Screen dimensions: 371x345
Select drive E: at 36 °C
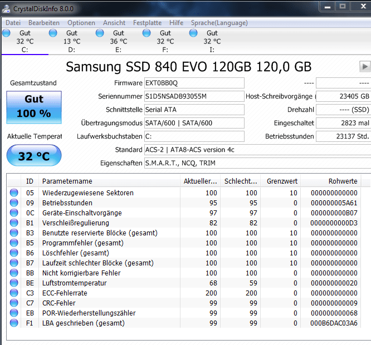tap(118, 41)
